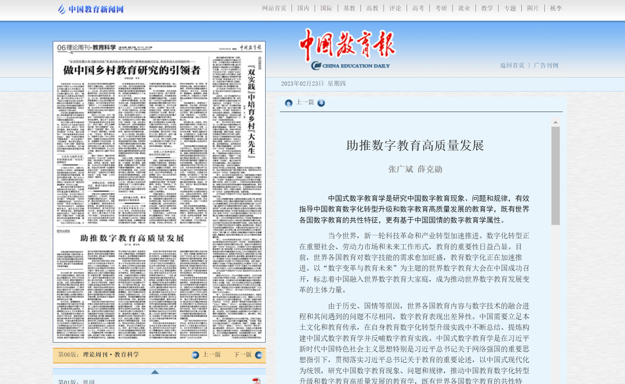Click the article title 助推数字教育高质量发展
The width and height of the screenshot is (625, 384).
[x=415, y=146]
